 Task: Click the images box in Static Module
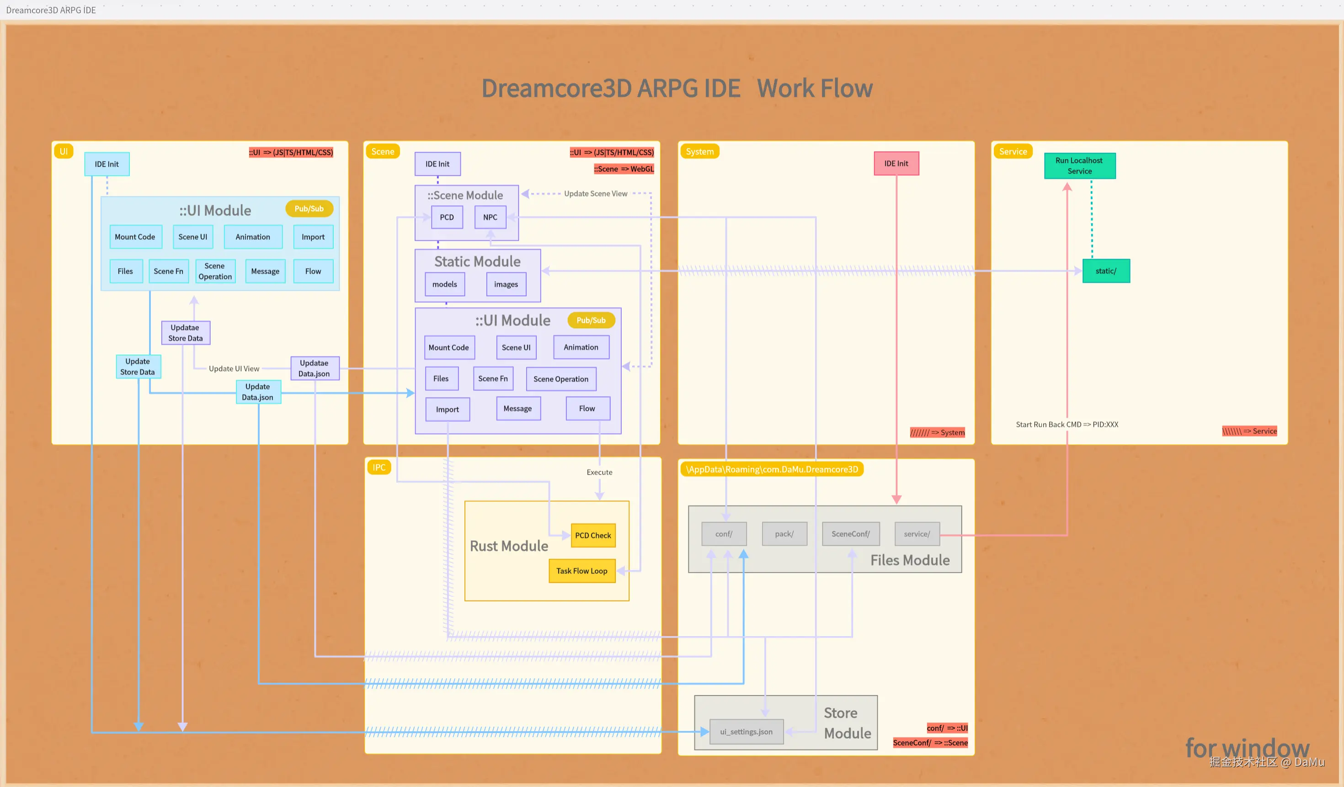(506, 284)
